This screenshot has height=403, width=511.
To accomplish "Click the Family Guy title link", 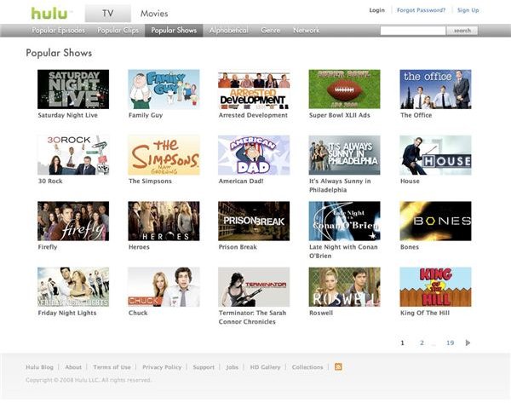I will point(146,115).
